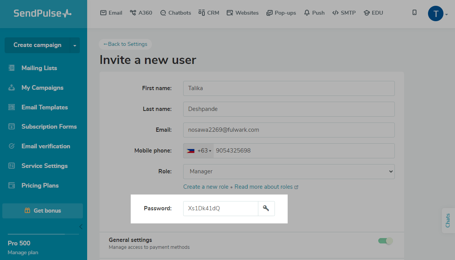Toggle the General settings switch
Image resolution: width=455 pixels, height=260 pixels.
(x=385, y=241)
